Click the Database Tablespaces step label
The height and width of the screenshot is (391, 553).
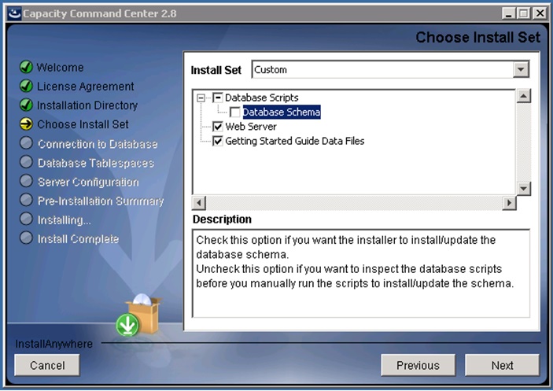[96, 163]
